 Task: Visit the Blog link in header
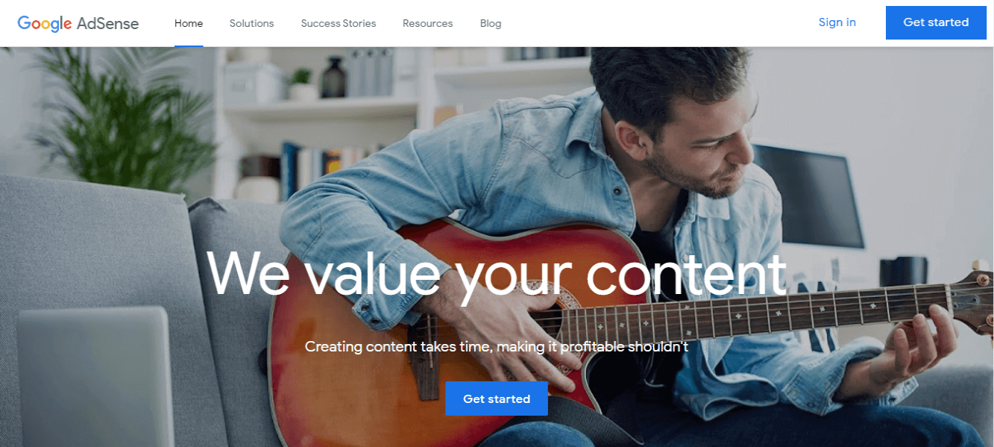(x=491, y=23)
